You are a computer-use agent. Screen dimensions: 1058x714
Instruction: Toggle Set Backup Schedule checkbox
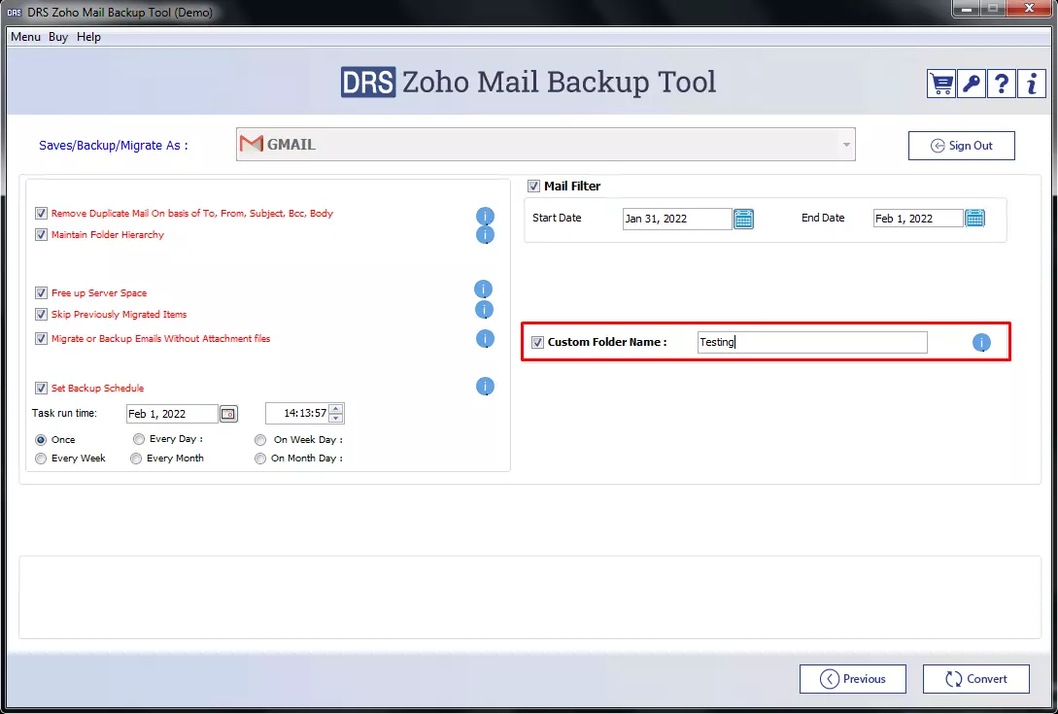point(41,388)
